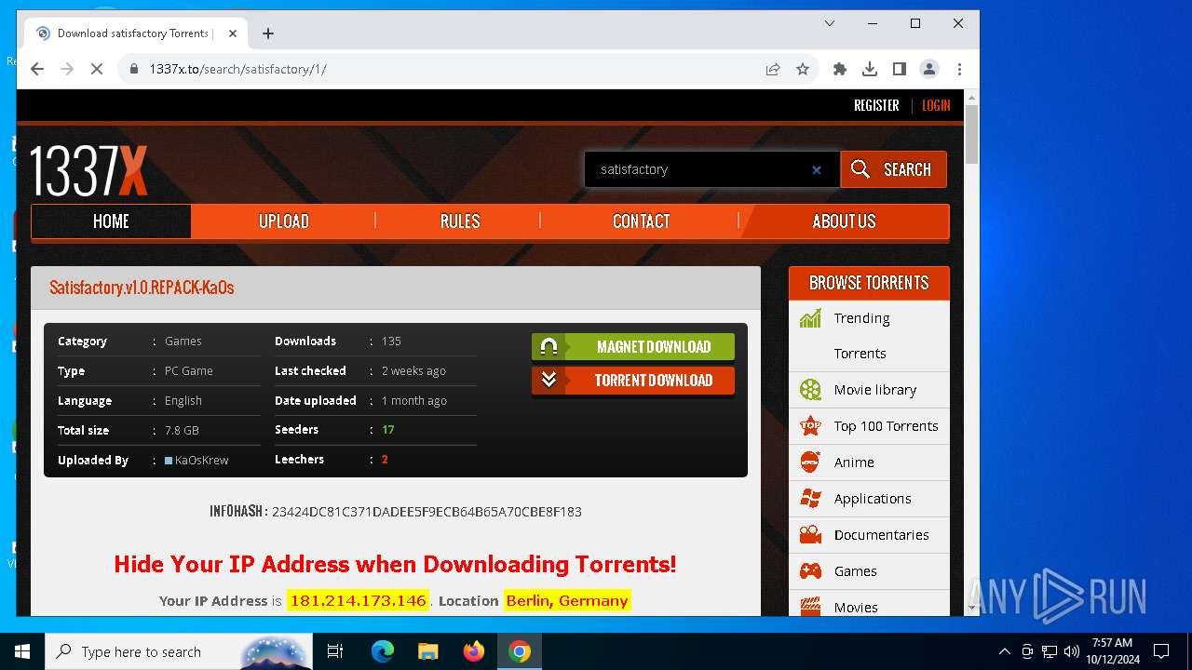The image size is (1192, 670).
Task: Stop the page from loading
Action: (x=97, y=69)
